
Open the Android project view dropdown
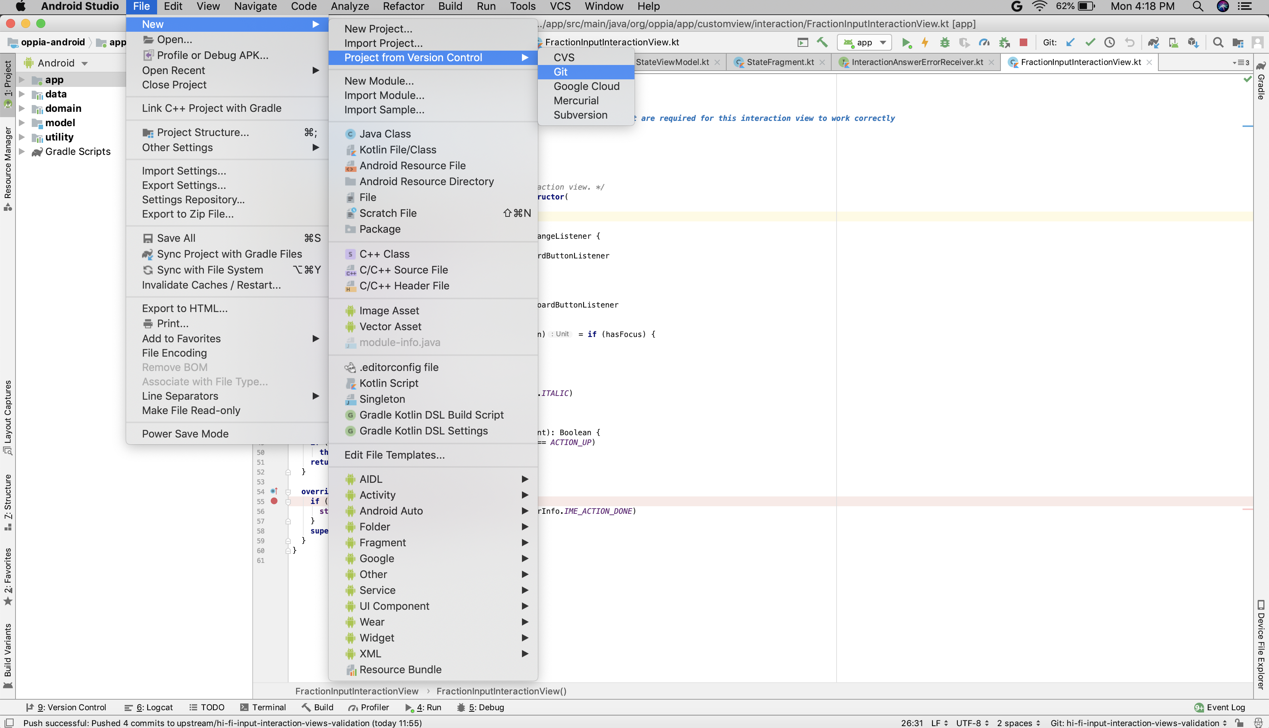(56, 63)
